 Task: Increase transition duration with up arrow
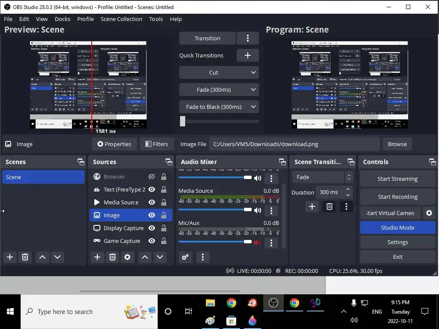348,190
